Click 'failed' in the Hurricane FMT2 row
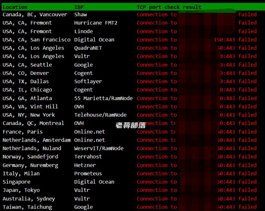The height and width of the screenshot is (211, 265). pyautogui.click(x=247, y=23)
